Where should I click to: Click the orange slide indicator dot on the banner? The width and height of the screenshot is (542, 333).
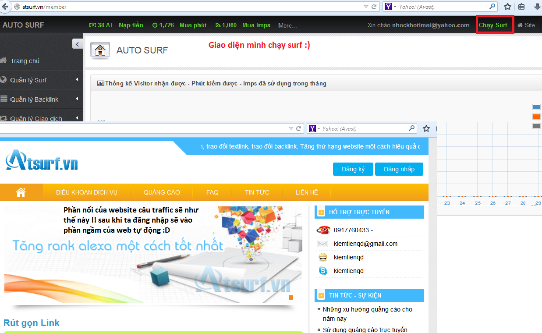click(291, 298)
